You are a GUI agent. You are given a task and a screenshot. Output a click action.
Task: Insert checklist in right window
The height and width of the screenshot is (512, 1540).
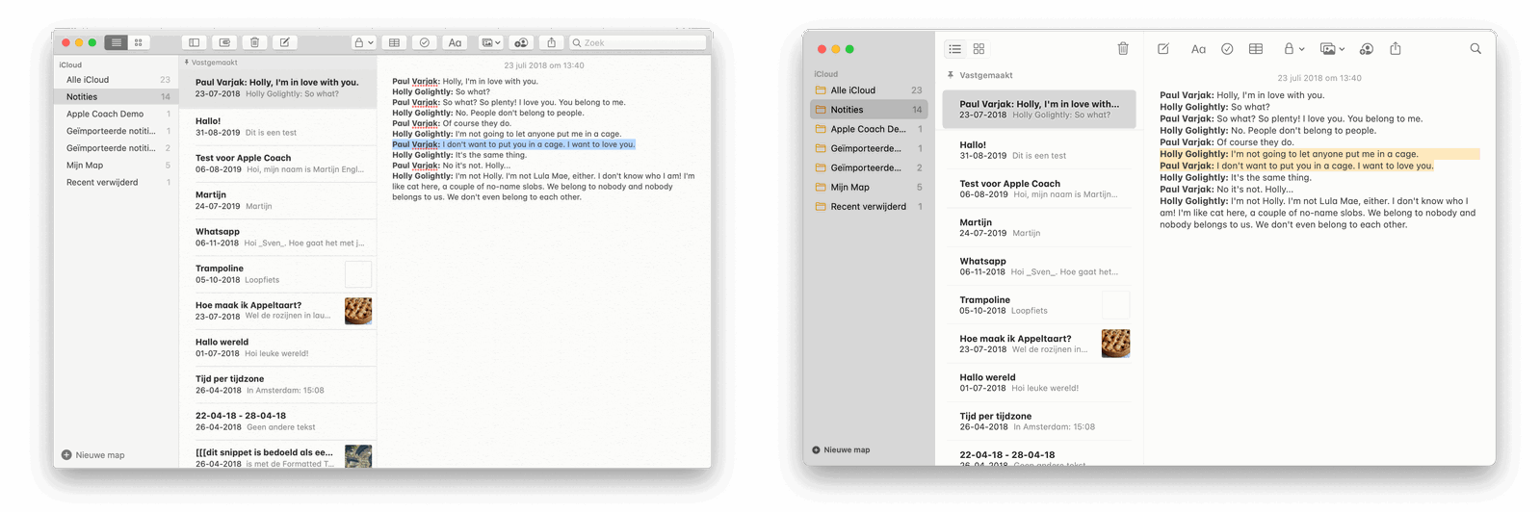coord(1227,49)
